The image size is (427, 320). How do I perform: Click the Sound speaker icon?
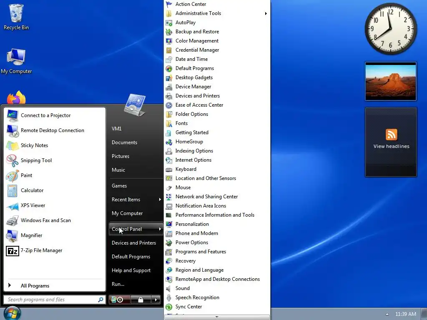[169, 288]
